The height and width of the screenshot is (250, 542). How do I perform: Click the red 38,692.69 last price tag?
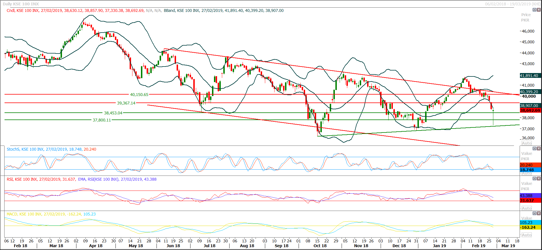click(530, 110)
